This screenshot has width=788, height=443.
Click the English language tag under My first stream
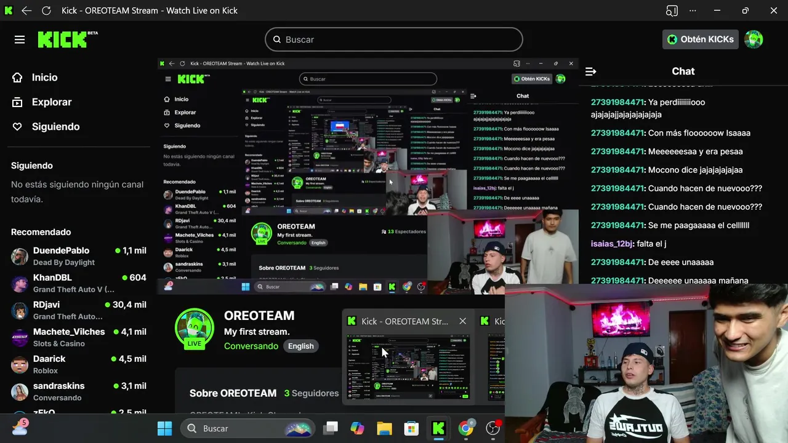coord(301,346)
